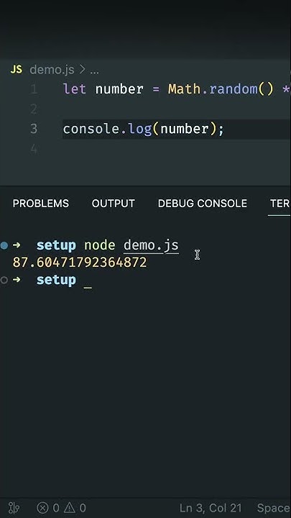
Task: Click the terminal prompt after second 'setup'
Action: (x=88, y=281)
